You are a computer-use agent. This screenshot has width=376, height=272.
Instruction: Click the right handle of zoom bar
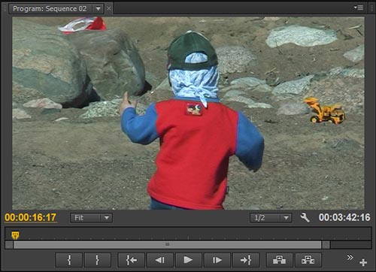click(x=326, y=244)
